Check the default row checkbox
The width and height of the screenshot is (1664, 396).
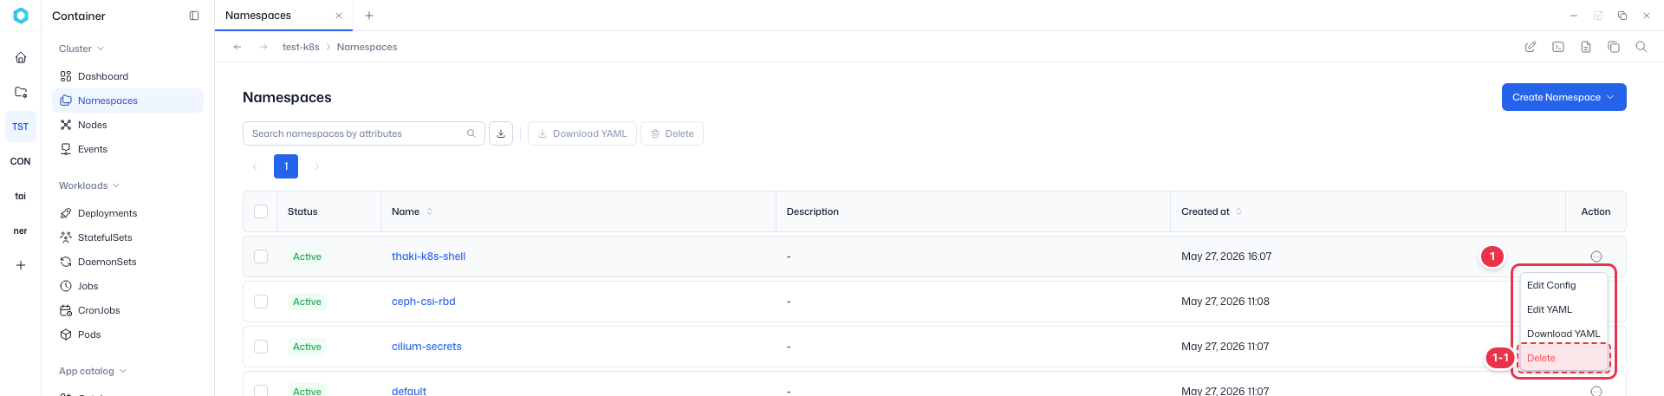261,391
